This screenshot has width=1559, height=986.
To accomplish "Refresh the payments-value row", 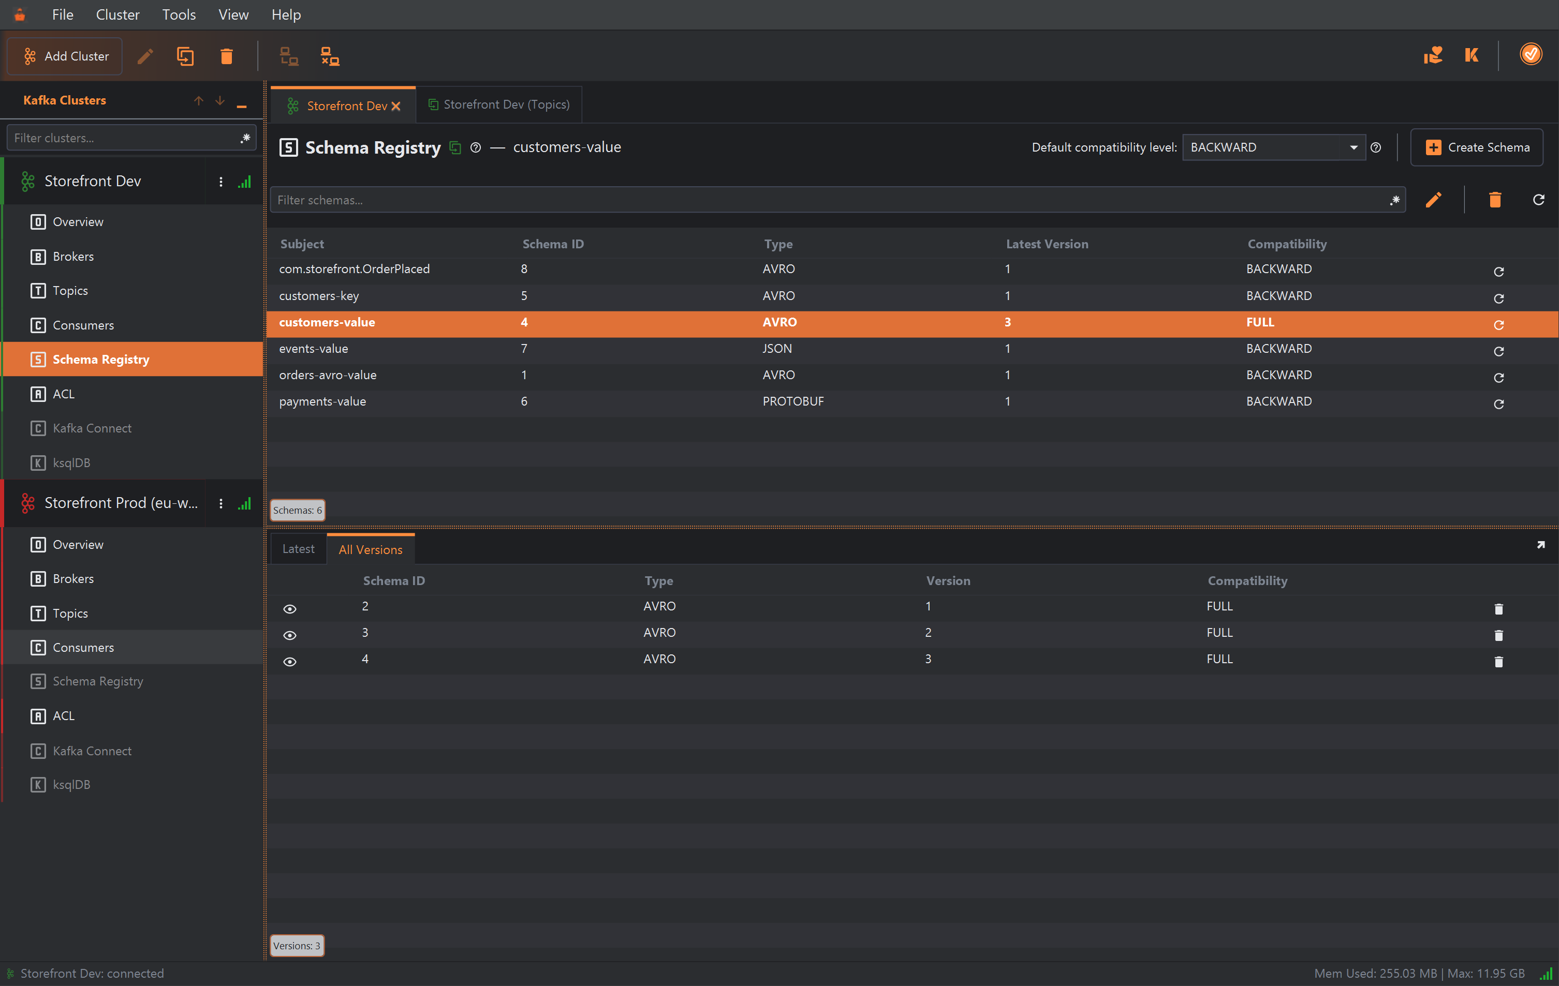I will 1499,405.
